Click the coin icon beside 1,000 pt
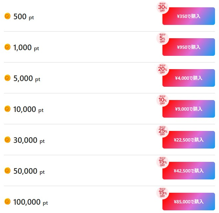This screenshot has width=219, height=213. tap(7, 47)
